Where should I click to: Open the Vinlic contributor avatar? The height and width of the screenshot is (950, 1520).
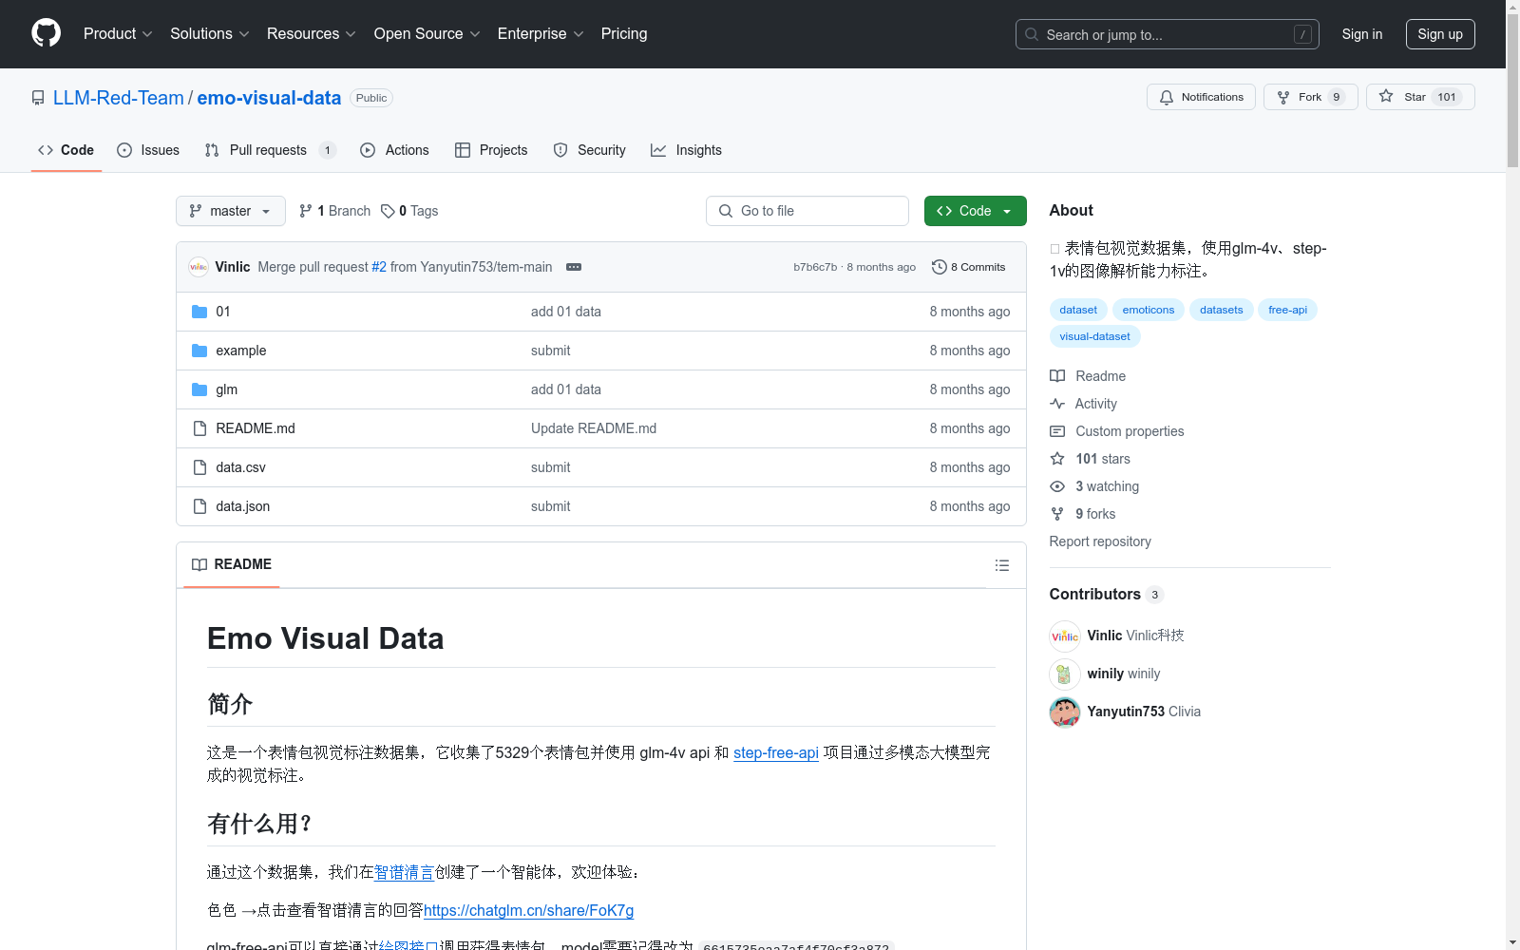[1065, 636]
